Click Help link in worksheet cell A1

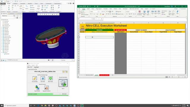(83, 26)
